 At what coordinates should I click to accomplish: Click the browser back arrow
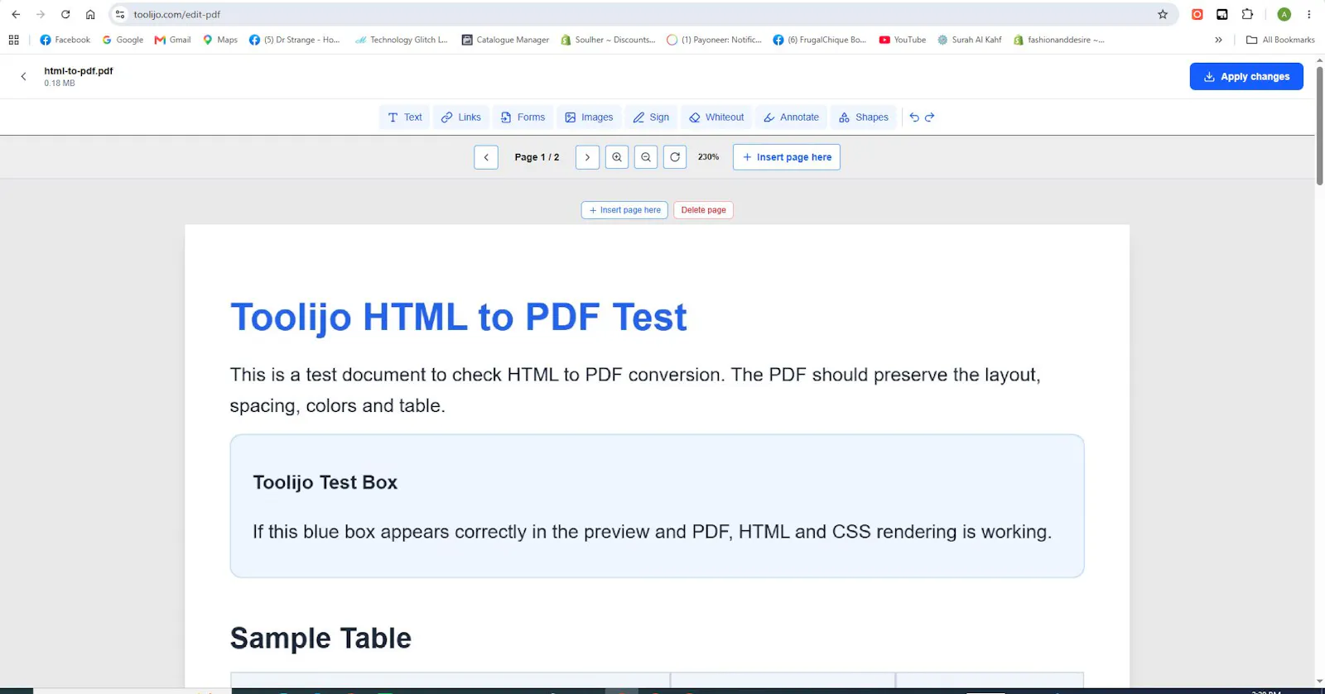tap(16, 14)
